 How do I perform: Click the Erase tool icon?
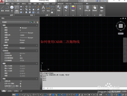point(38,7)
